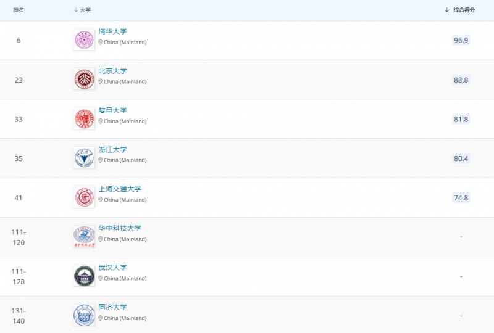Viewport: 494px width, 333px height.
Task: Click the 复旦大学 logo
Action: tap(84, 118)
